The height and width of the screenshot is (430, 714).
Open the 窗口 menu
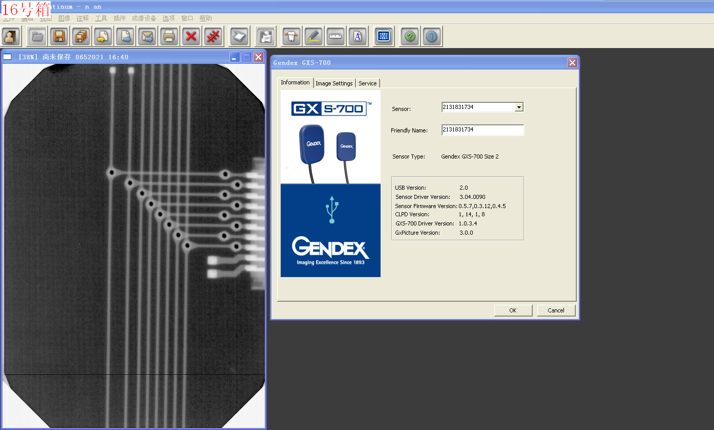coord(187,18)
